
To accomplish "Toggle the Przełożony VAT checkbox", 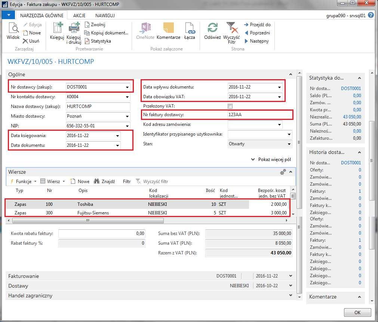I will tap(230, 106).
